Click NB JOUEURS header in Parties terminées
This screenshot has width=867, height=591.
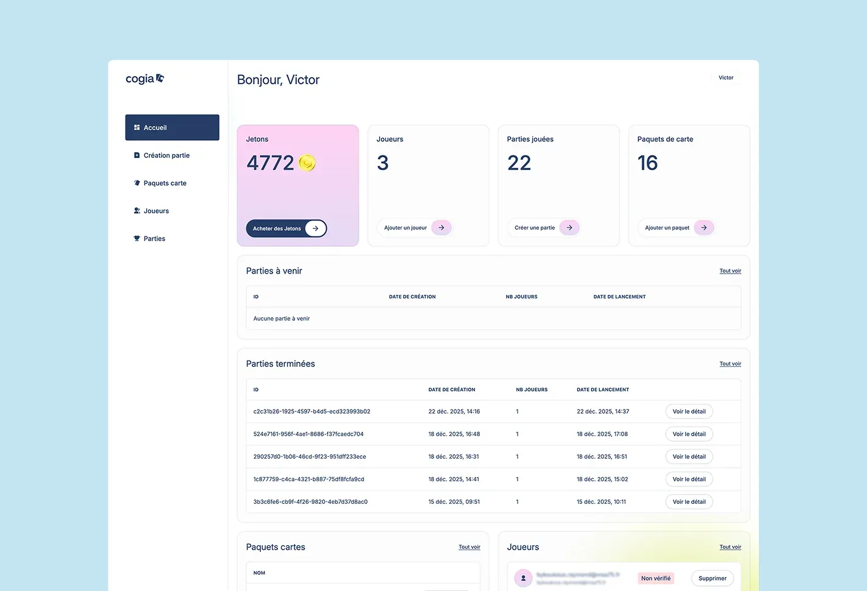pos(532,389)
